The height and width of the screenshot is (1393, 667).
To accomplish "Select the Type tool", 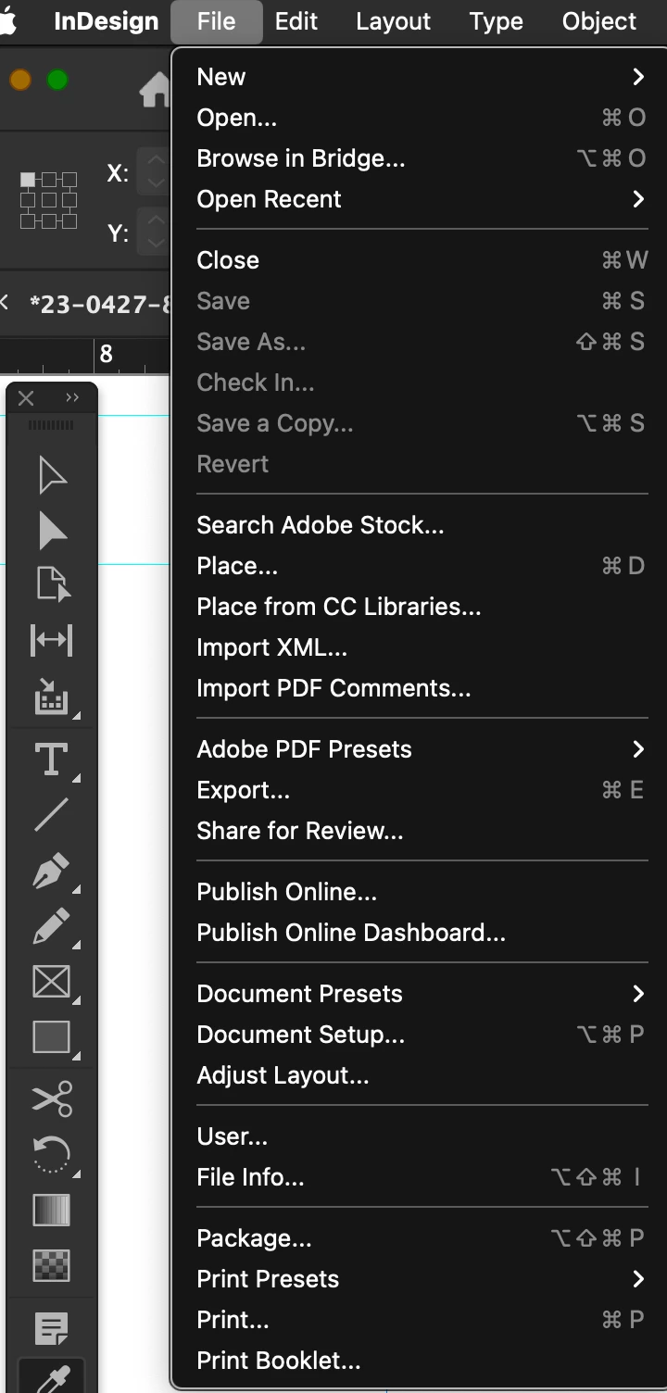I will pyautogui.click(x=52, y=759).
